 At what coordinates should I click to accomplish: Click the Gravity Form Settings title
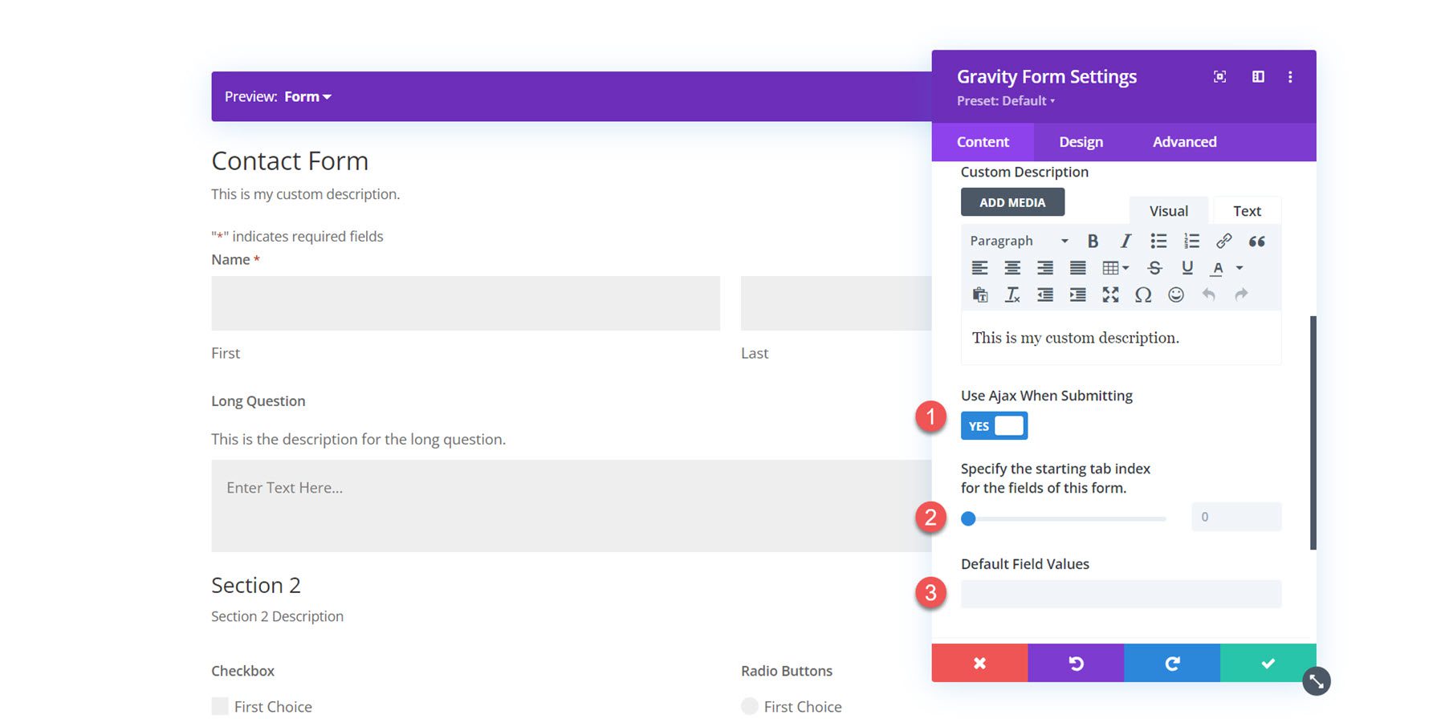(x=1047, y=76)
